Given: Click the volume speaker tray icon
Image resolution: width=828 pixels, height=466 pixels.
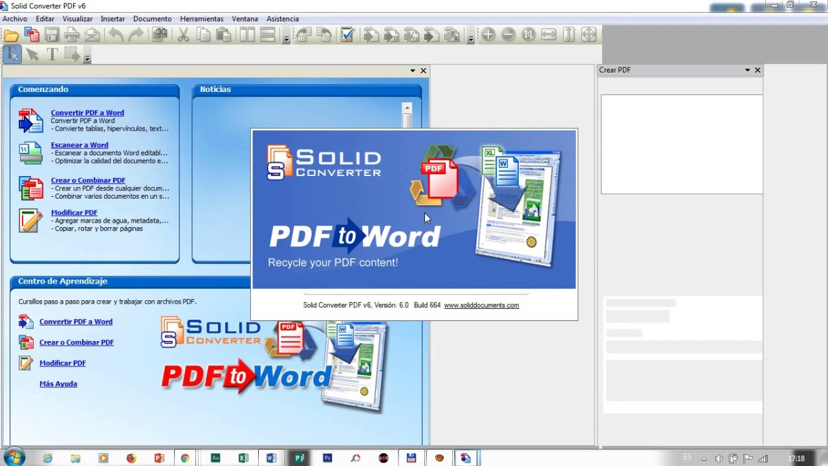Looking at the screenshot, I should pos(719,459).
